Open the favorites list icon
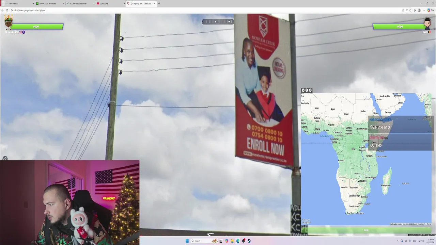This screenshot has height=245, width=436. coord(415,10)
